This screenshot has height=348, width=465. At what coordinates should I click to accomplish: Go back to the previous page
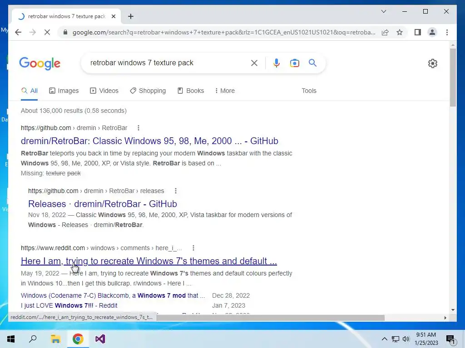[18, 32]
